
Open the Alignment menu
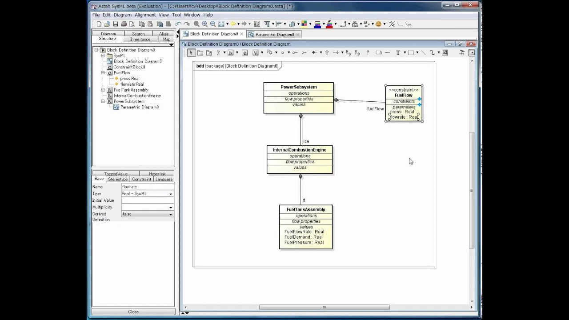tap(145, 15)
